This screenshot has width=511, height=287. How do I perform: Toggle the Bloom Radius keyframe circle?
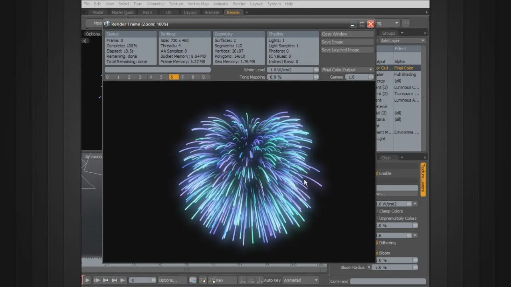point(369,267)
